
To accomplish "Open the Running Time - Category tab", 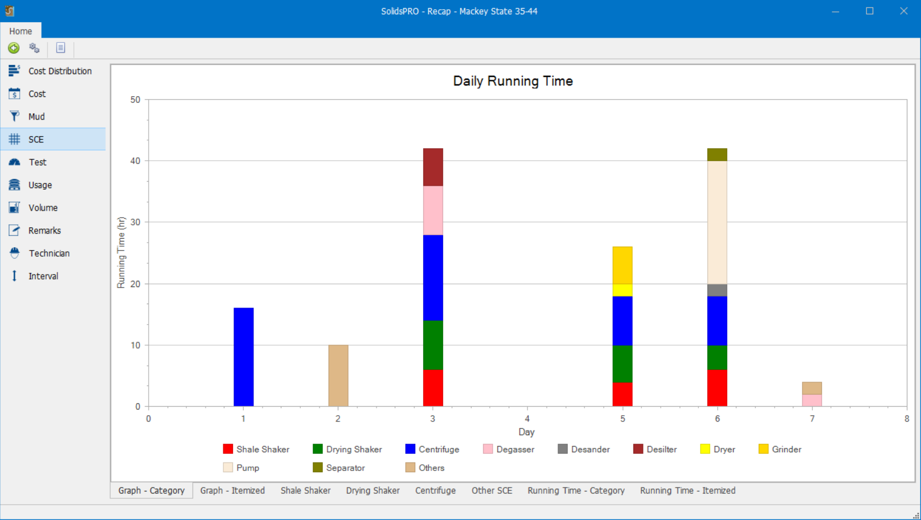I will [x=576, y=490].
